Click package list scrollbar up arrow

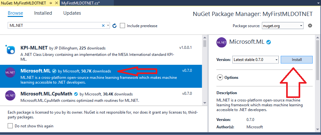(x=205, y=37)
